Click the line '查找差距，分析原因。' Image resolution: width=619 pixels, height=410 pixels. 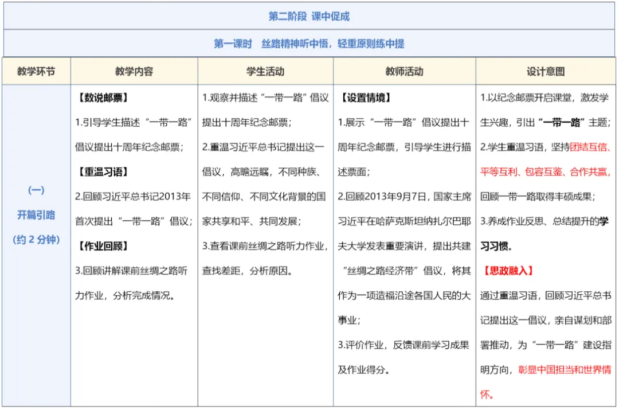point(248,271)
